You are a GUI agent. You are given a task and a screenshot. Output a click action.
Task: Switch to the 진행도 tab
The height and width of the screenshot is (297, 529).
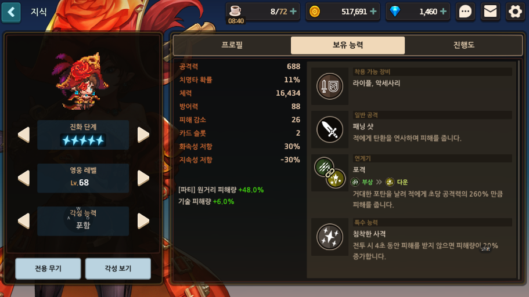pyautogui.click(x=463, y=45)
